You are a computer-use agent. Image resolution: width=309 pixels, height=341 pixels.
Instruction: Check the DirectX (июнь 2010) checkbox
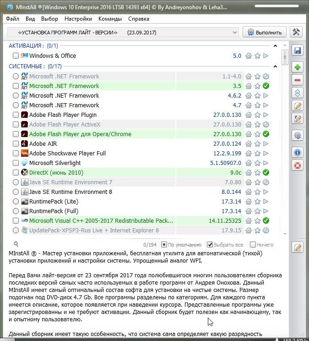pos(16,173)
